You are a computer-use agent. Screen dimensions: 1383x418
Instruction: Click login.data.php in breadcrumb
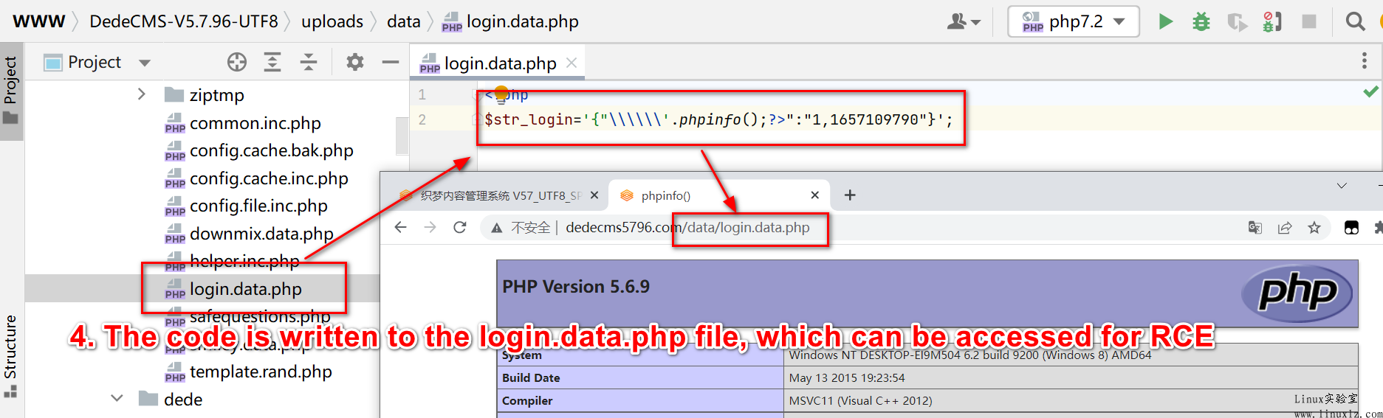pyautogui.click(x=510, y=21)
